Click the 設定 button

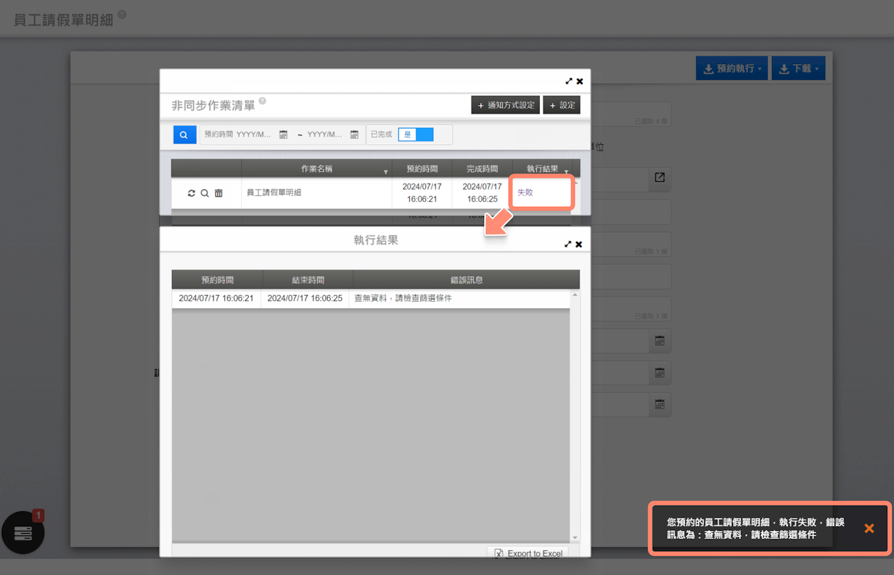point(561,105)
